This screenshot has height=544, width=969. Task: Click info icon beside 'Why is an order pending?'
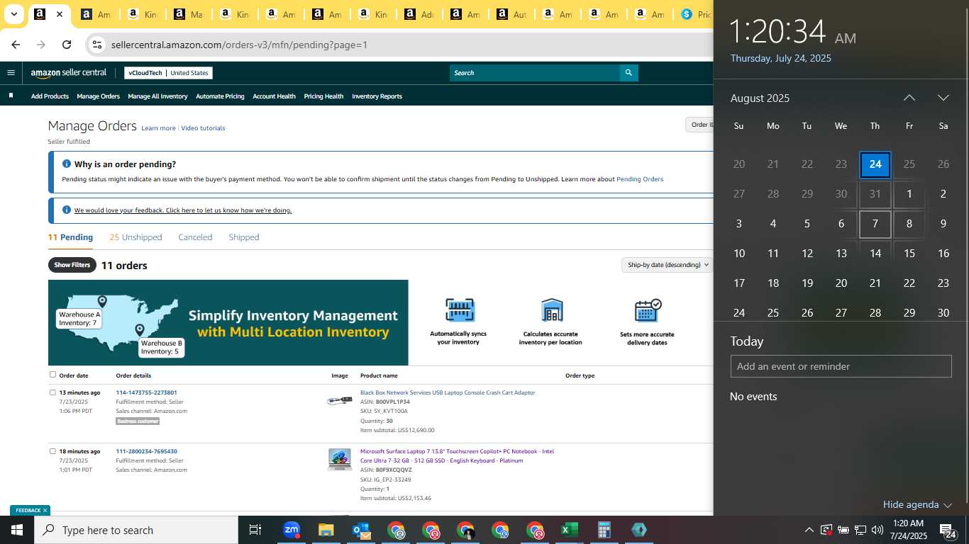point(67,164)
